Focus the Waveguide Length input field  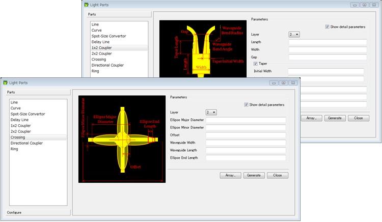tap(246, 150)
